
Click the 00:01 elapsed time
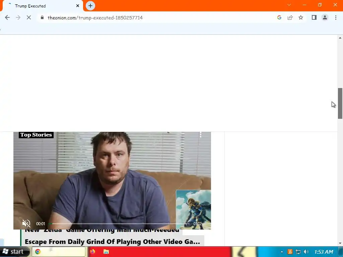[x=41, y=224]
